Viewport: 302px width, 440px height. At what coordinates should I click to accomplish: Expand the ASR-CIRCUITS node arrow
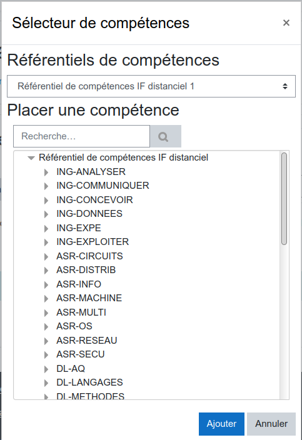pos(46,256)
